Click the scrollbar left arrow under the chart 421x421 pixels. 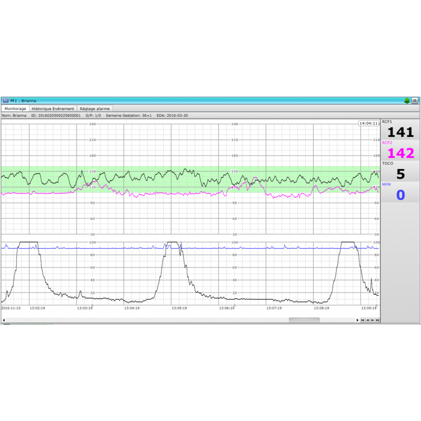[x=4, y=320]
